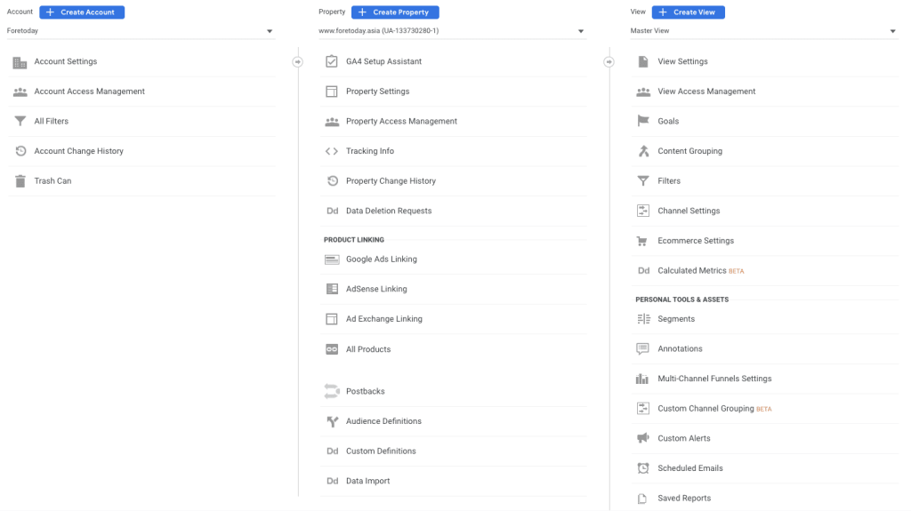Open the Foretoday account dropdown
The height and width of the screenshot is (511, 911).
click(141, 31)
